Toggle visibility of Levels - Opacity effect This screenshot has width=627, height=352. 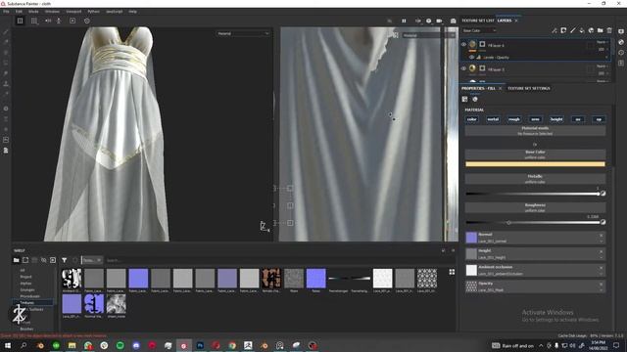(471, 58)
